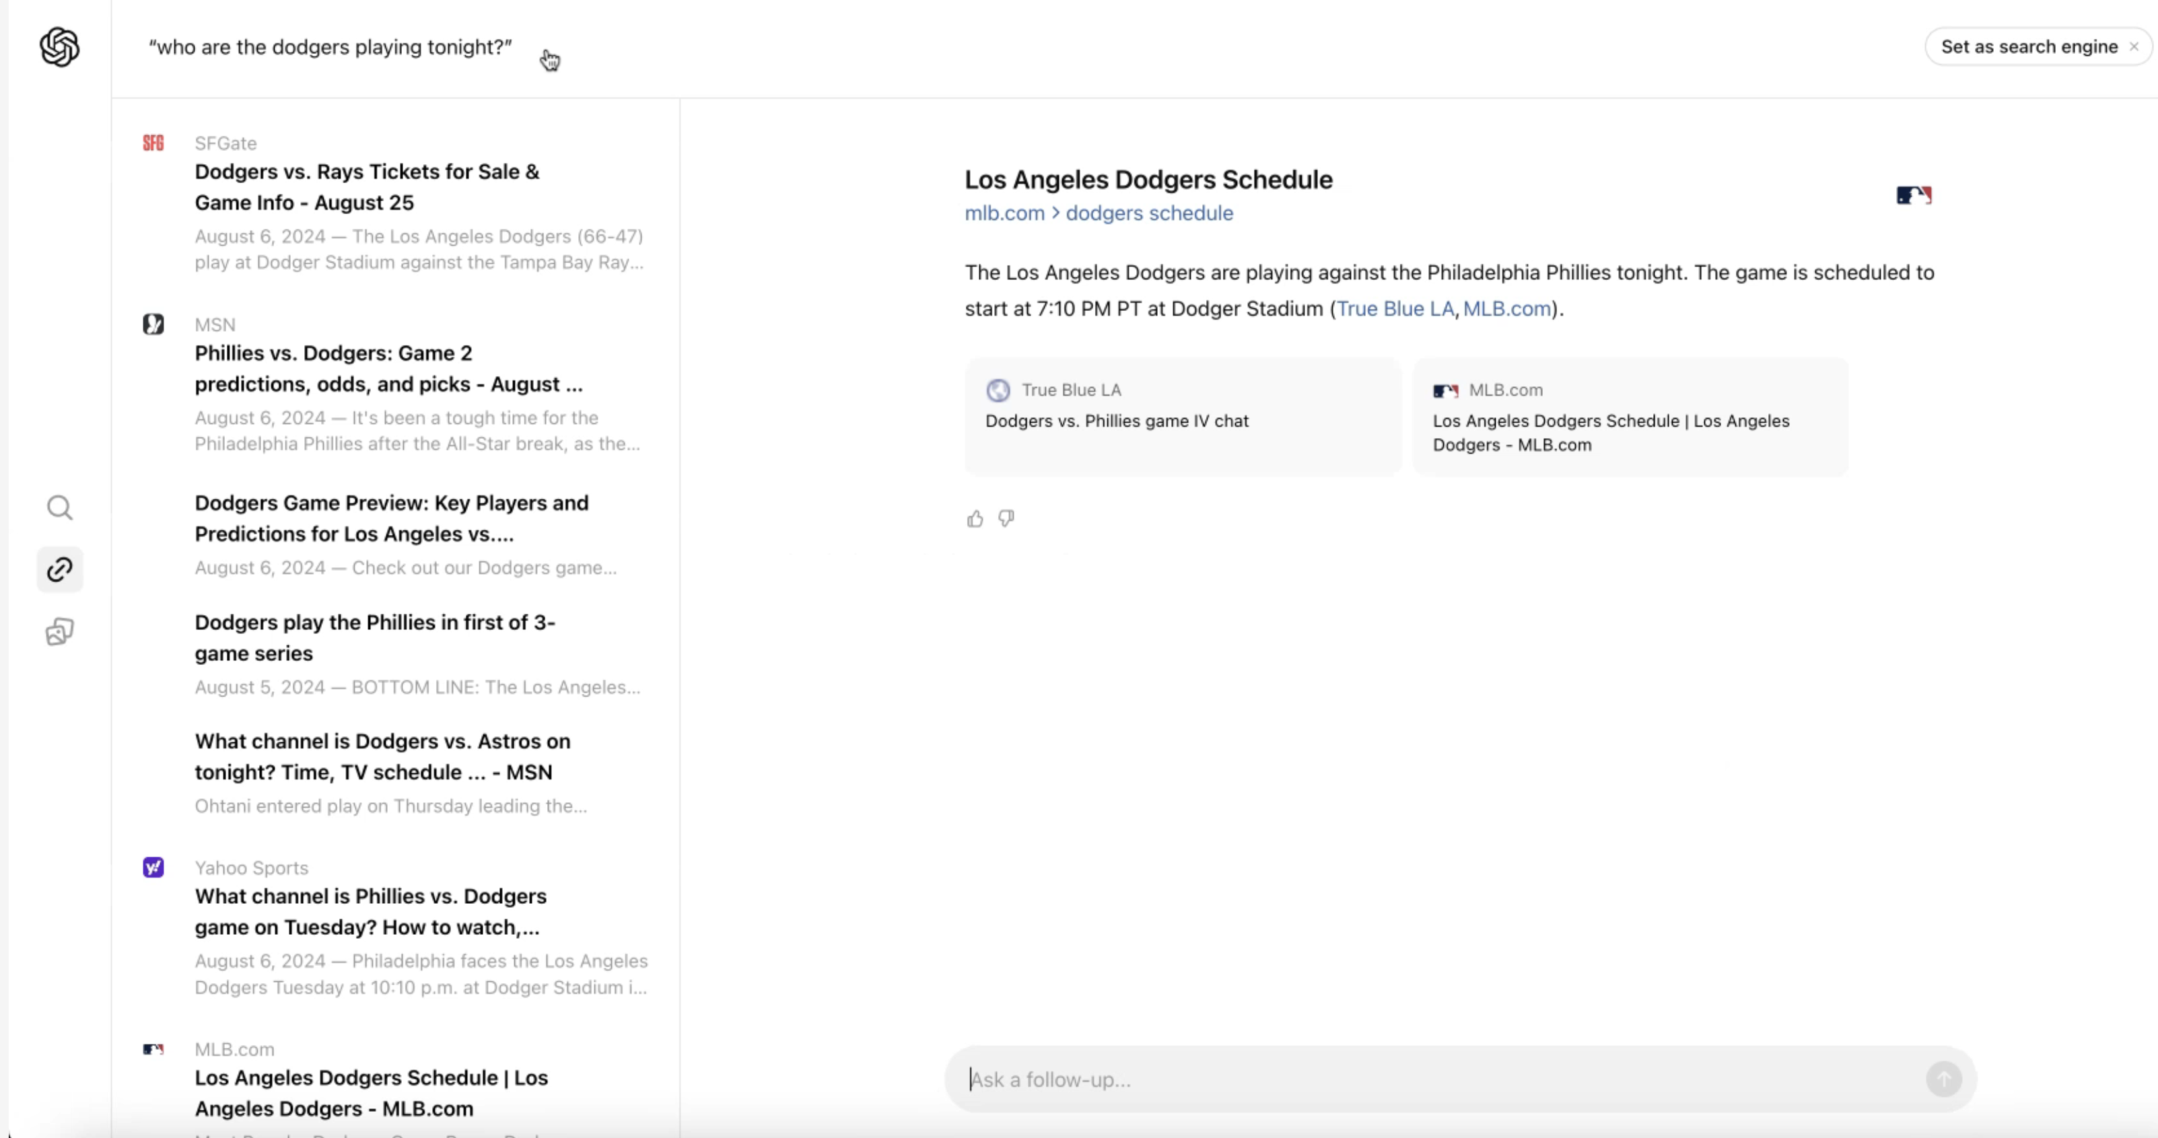
Task: Click the thumbs up feedback icon
Action: (974, 519)
